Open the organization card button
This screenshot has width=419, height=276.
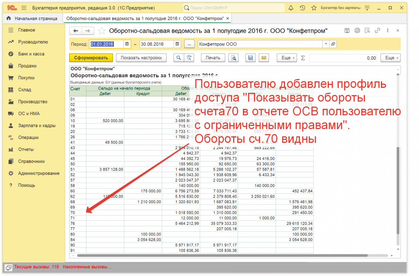pos(333,44)
